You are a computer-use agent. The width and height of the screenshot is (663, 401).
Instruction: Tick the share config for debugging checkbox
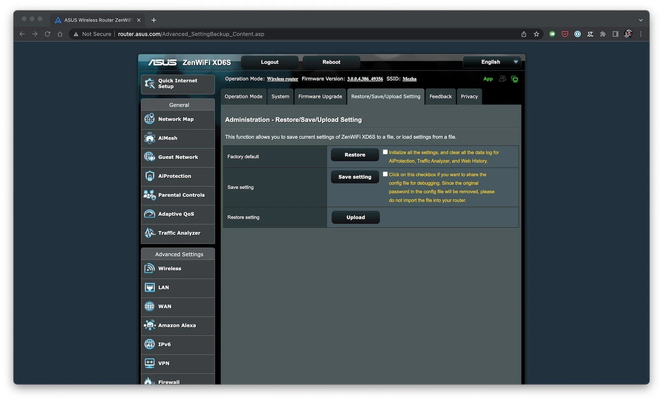click(385, 174)
